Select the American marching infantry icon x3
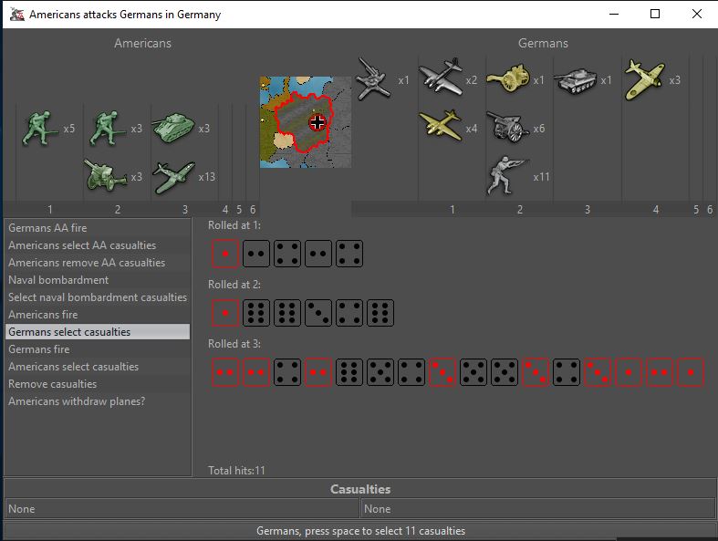The image size is (718, 541). pos(107,129)
